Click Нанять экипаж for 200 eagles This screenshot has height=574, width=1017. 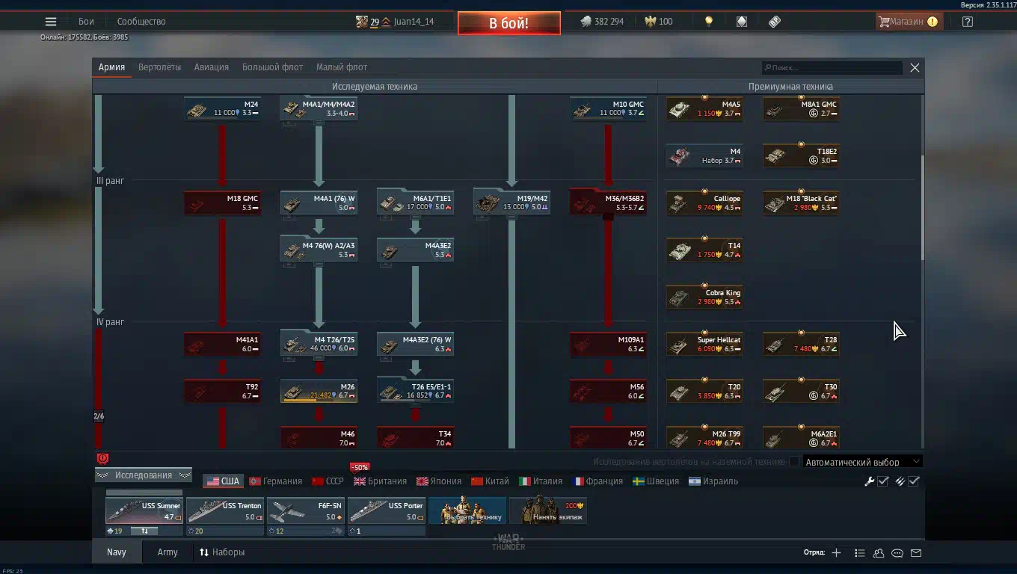tap(548, 512)
